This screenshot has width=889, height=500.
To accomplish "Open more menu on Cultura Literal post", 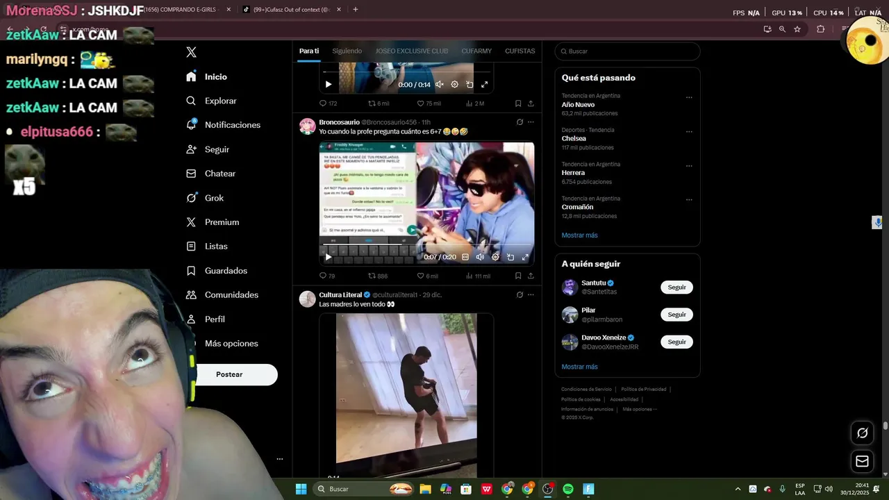I will pos(531,294).
